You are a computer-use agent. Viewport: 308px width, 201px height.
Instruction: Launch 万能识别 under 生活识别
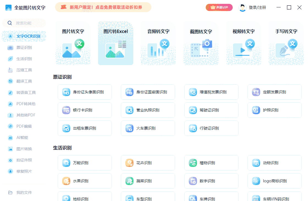click(x=85, y=163)
